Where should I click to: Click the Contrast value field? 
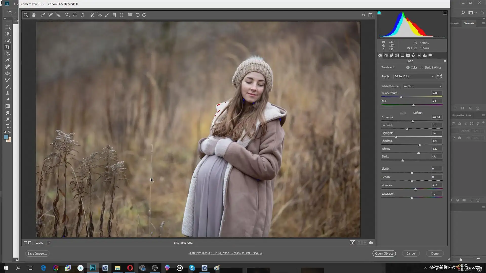[x=437, y=125]
